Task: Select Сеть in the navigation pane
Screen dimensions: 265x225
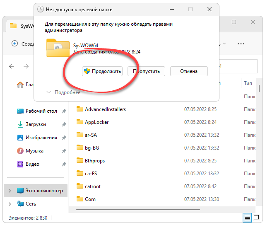Action: [26, 204]
